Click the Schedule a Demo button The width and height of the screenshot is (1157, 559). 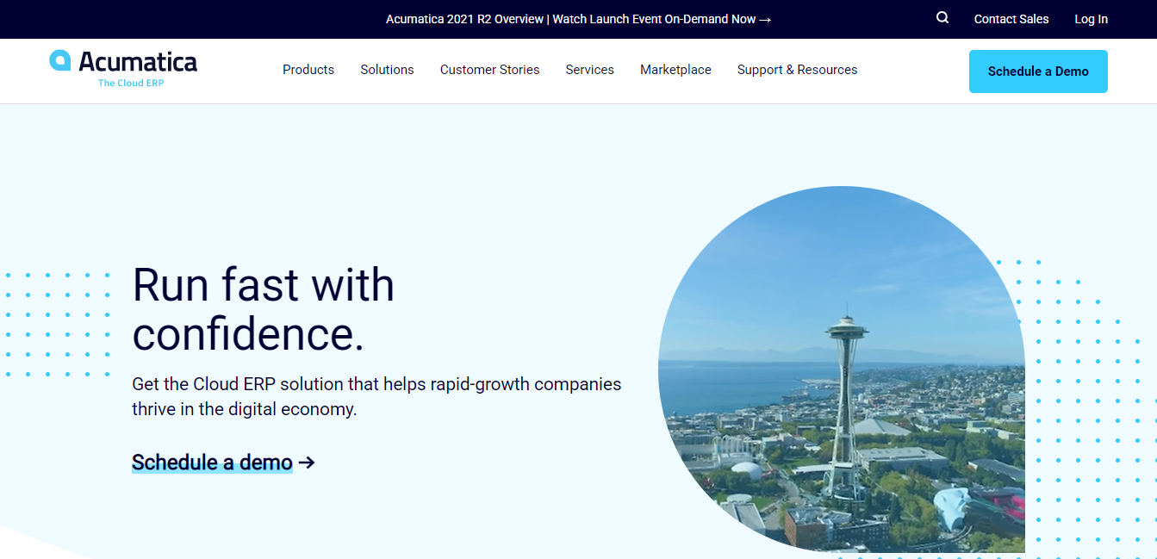click(1038, 71)
